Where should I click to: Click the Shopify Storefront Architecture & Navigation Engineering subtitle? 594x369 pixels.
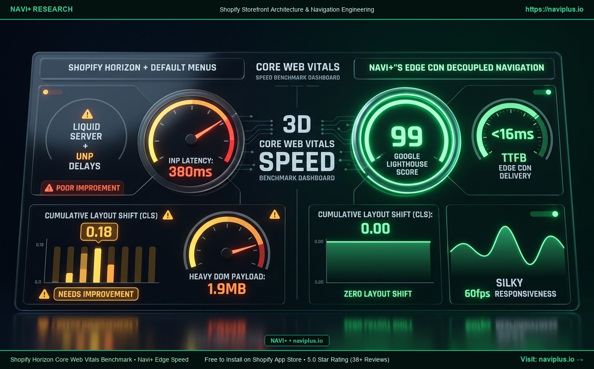(x=297, y=9)
